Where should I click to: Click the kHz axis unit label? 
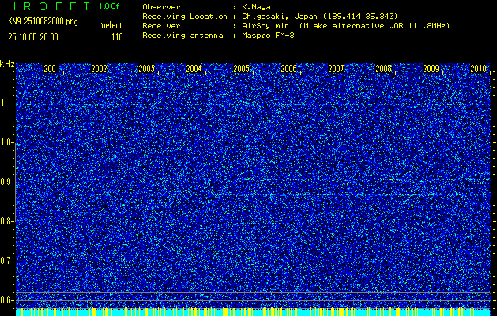7,63
